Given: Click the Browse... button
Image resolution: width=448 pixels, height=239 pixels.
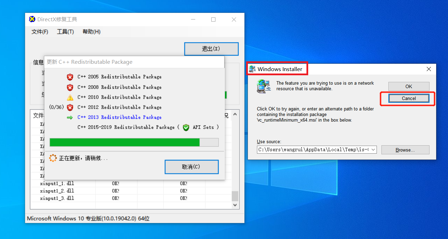Looking at the screenshot, I should click(x=405, y=150).
